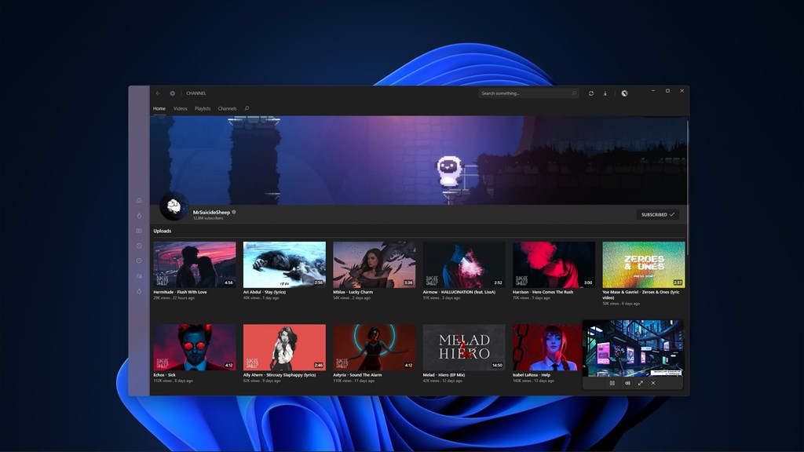Click the title Isabel LaRosa - Help
The image size is (804, 452).
point(532,375)
